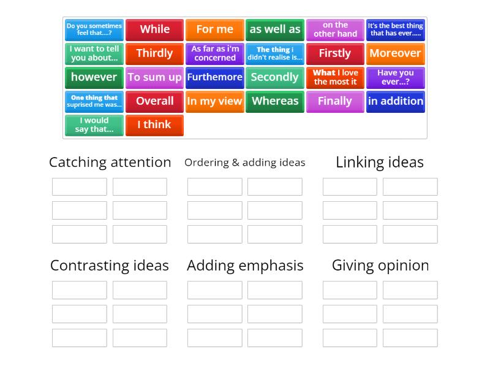490x368 pixels.
Task: Choose the 'Have you ever...?' tile
Action: [x=395, y=77]
